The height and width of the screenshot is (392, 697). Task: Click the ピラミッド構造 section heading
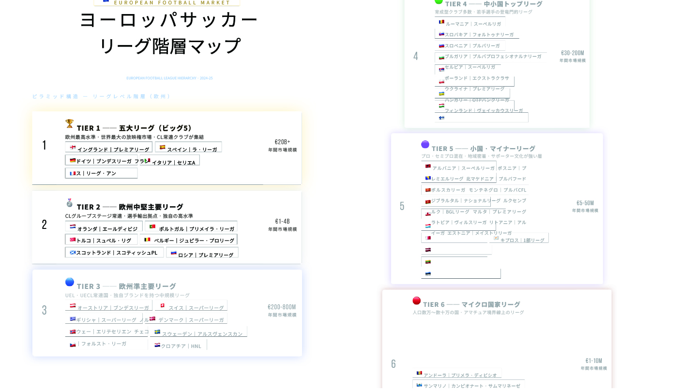(101, 96)
